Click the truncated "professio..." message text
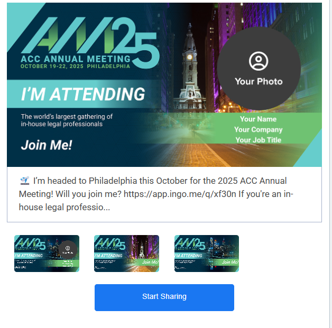The width and height of the screenshot is (332, 328). tap(88, 207)
